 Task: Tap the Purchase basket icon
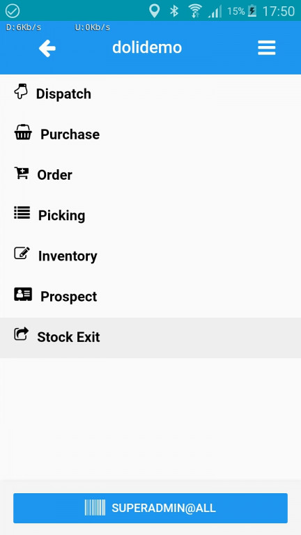click(23, 132)
